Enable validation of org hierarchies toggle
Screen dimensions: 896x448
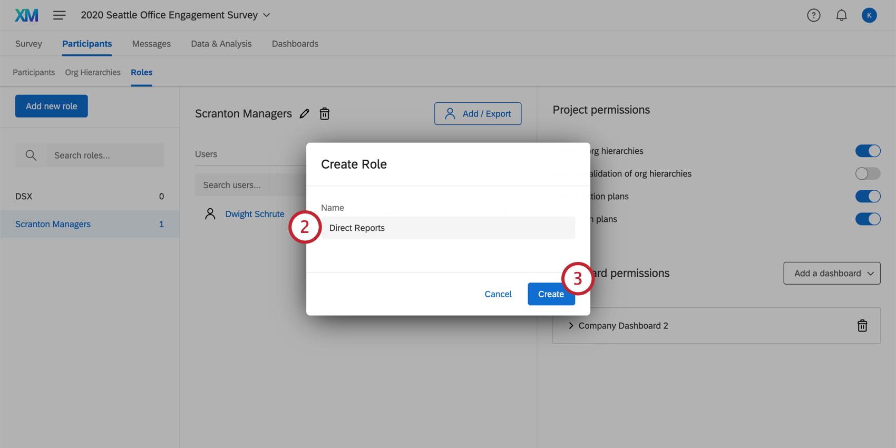tap(868, 174)
